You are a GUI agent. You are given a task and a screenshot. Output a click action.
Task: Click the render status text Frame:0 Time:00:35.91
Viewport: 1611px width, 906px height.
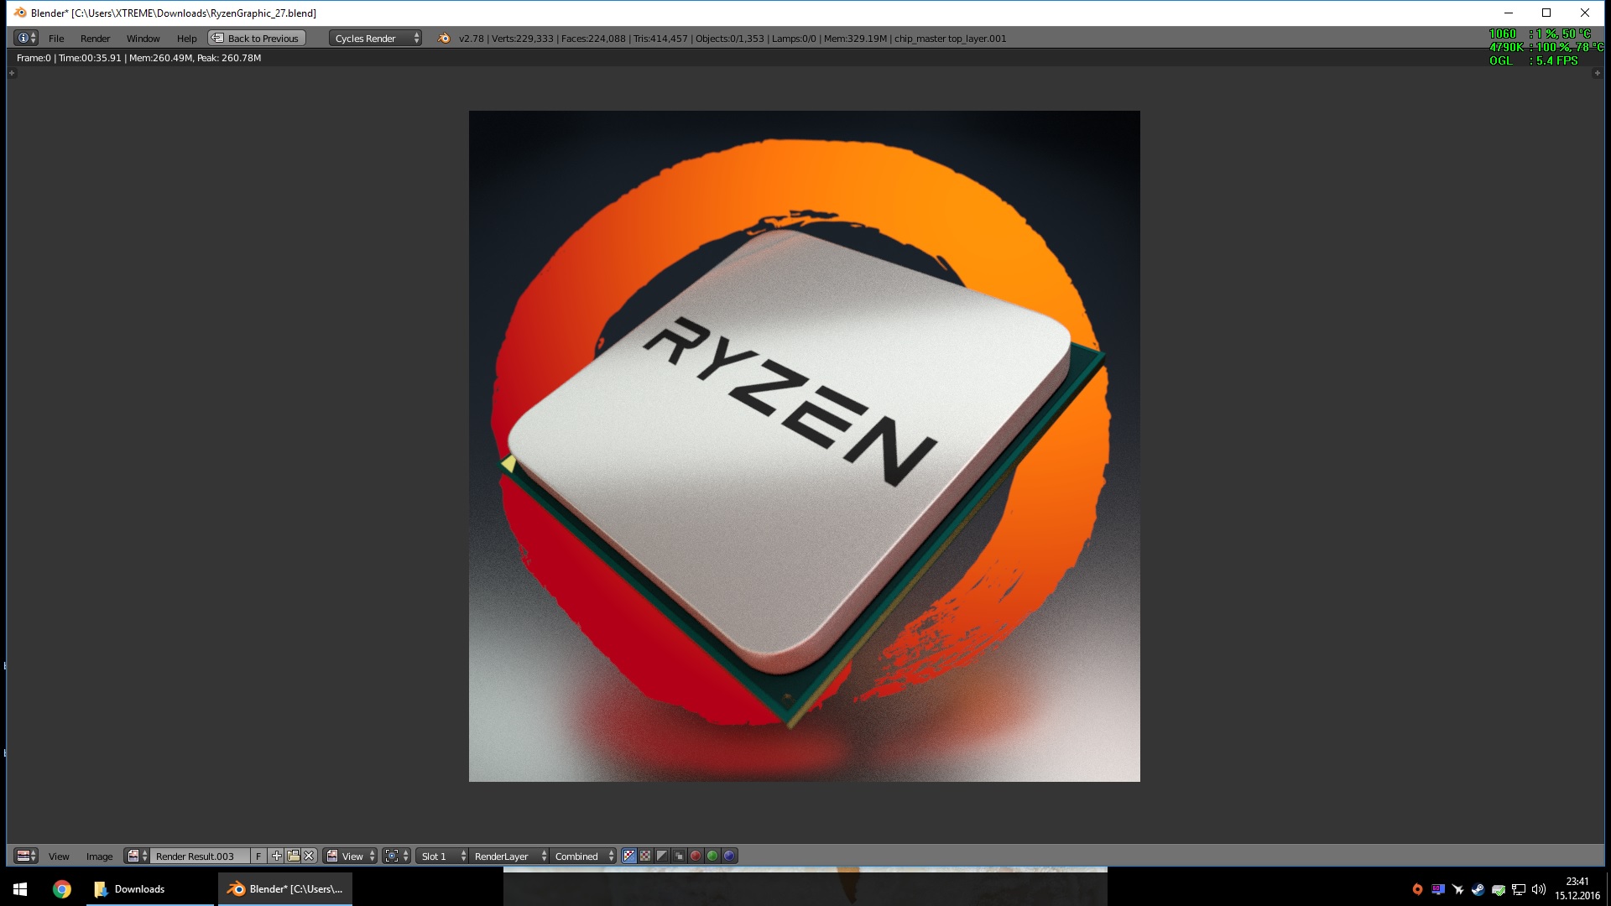(139, 58)
